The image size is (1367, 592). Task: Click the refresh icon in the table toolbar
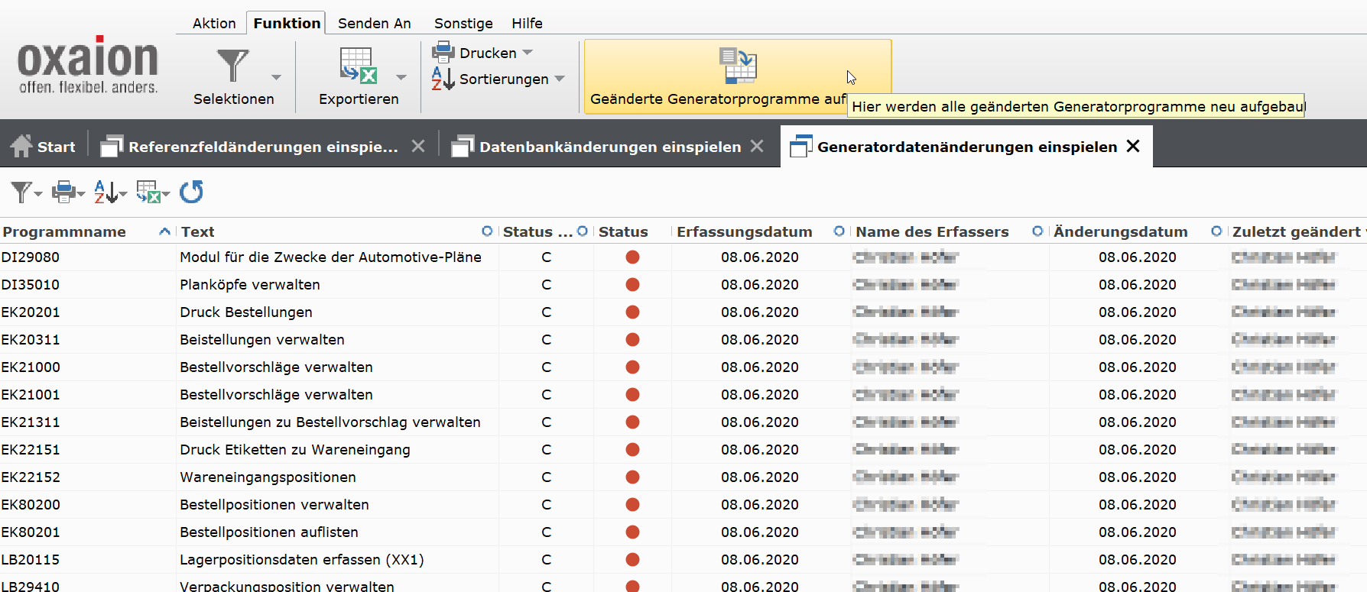click(191, 192)
